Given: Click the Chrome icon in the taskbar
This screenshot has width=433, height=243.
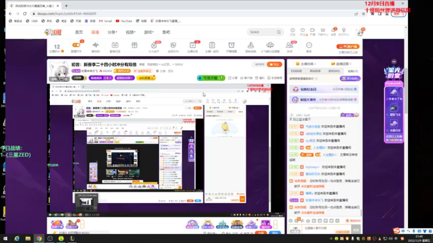Looking at the screenshot, I should point(39,239).
